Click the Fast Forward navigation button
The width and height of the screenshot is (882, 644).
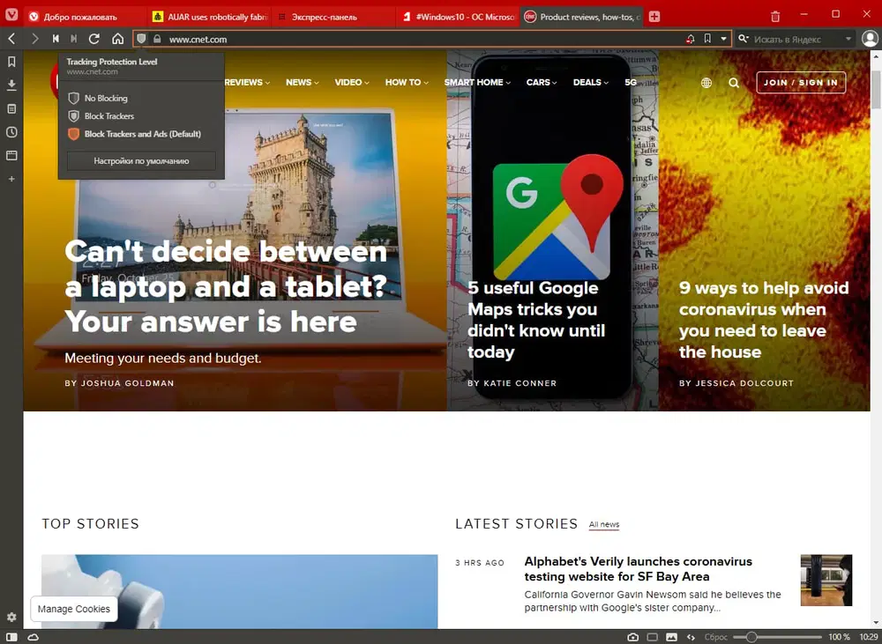(x=73, y=39)
